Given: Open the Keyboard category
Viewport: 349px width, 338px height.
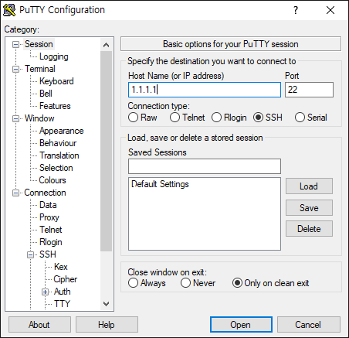Looking at the screenshot, I should [x=56, y=81].
